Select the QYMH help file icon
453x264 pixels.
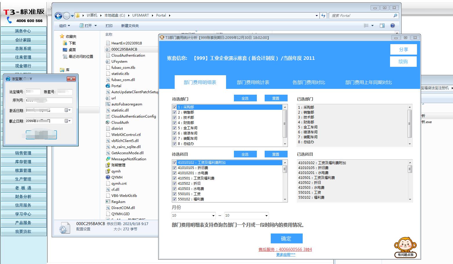pos(108,177)
